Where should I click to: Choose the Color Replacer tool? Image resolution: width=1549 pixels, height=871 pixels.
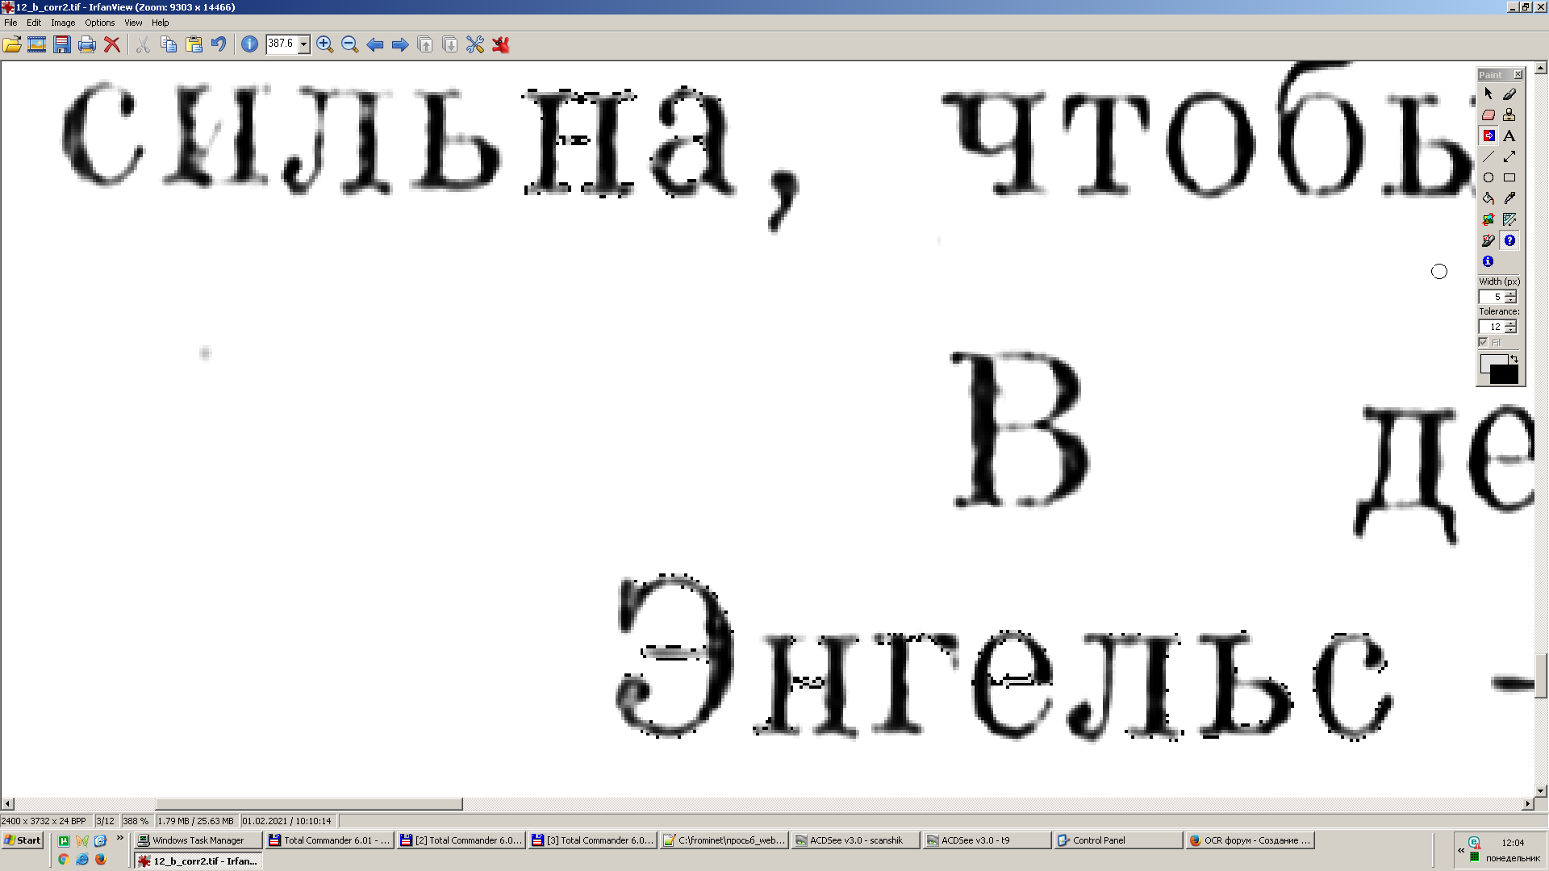tap(1488, 136)
